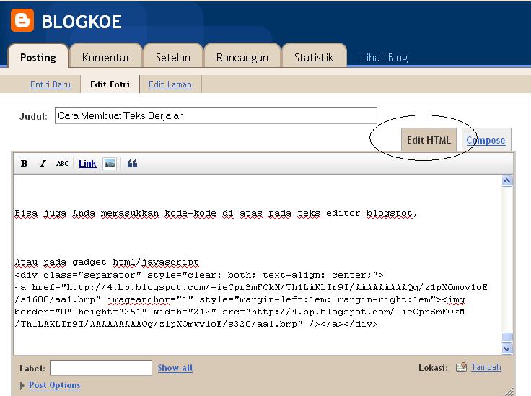Click the '<a href="http://4.bp.blogspot.com' code line
This screenshot has height=396, width=531.
point(250,287)
